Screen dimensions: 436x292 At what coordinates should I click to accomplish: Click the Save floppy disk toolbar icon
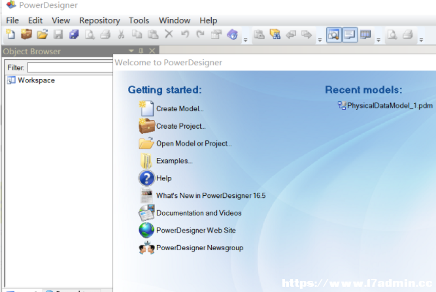[x=58, y=35]
